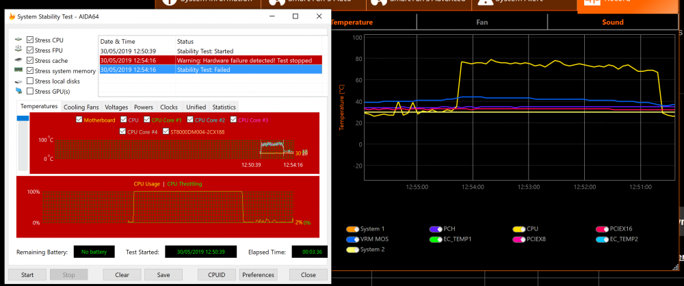684x286 pixels.
Task: Toggle the CPU Core #1 graph checkbox
Action: (x=146, y=120)
